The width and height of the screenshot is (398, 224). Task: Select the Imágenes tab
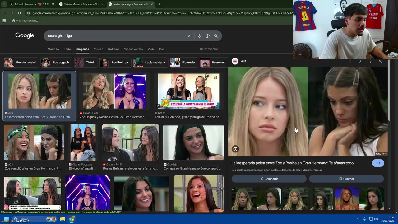[x=82, y=49]
